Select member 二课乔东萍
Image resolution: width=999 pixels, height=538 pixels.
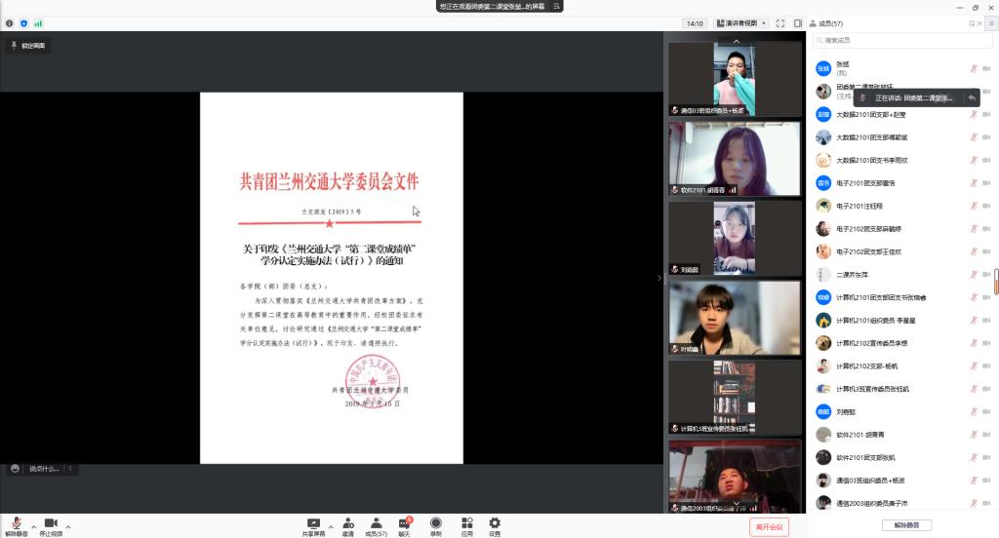pos(901,275)
